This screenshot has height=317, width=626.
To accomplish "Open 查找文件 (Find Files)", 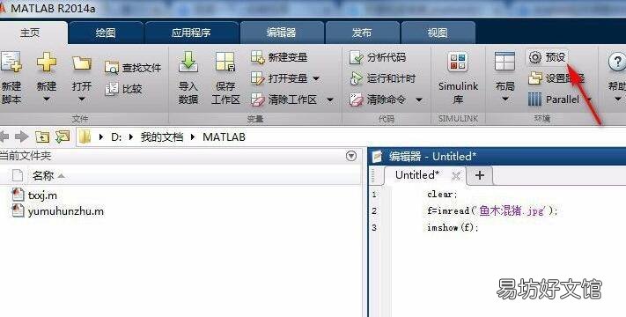I will pos(133,68).
